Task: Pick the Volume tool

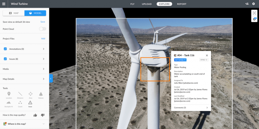Action: tap(41, 94)
